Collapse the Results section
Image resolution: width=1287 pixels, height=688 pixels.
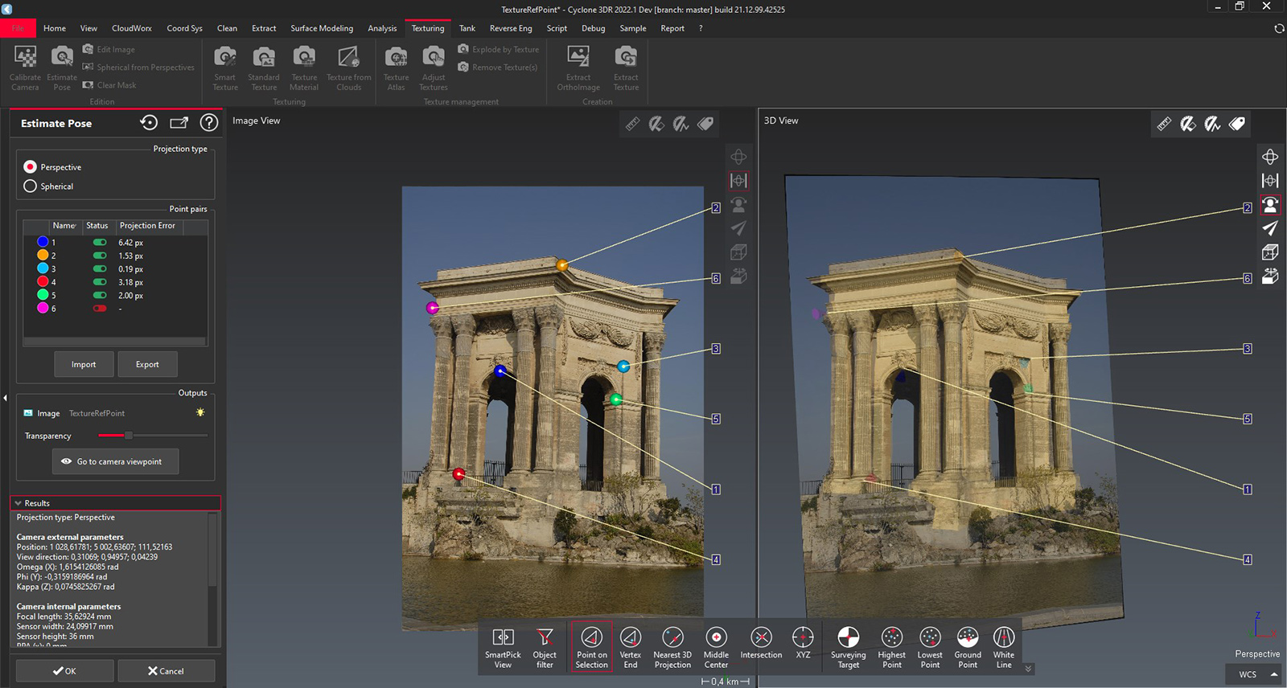tap(19, 503)
